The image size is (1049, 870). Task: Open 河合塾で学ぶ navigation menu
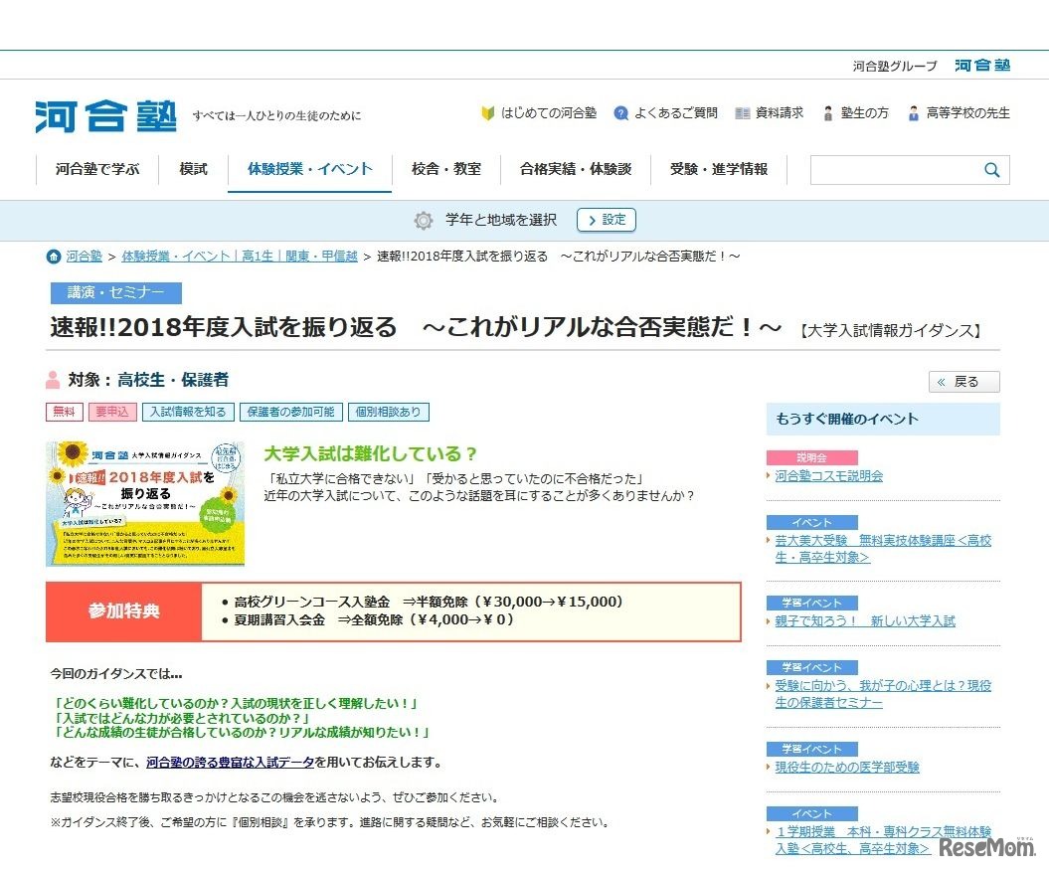pyautogui.click(x=97, y=169)
